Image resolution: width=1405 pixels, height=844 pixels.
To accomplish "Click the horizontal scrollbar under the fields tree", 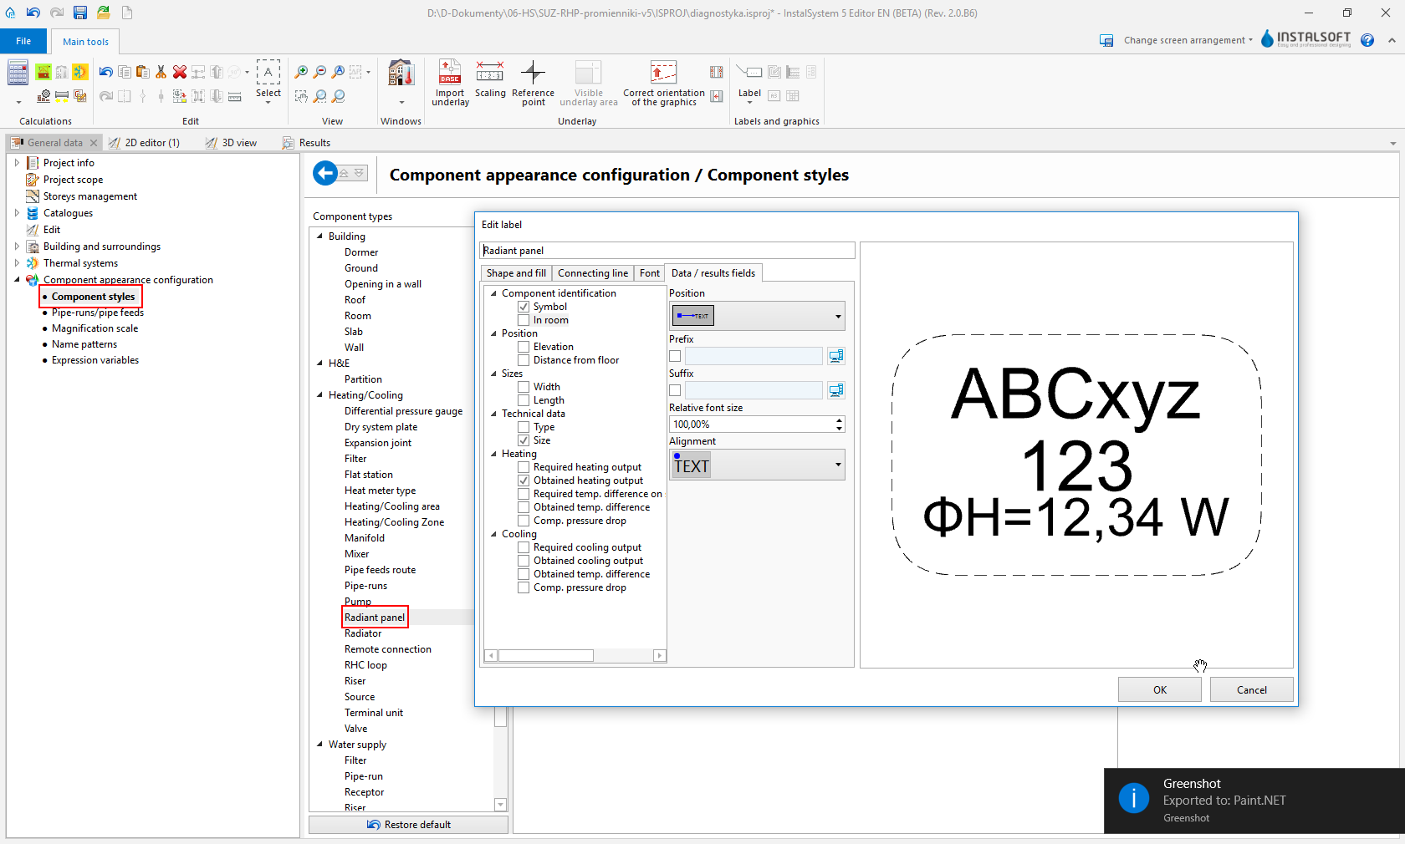I will 575,656.
